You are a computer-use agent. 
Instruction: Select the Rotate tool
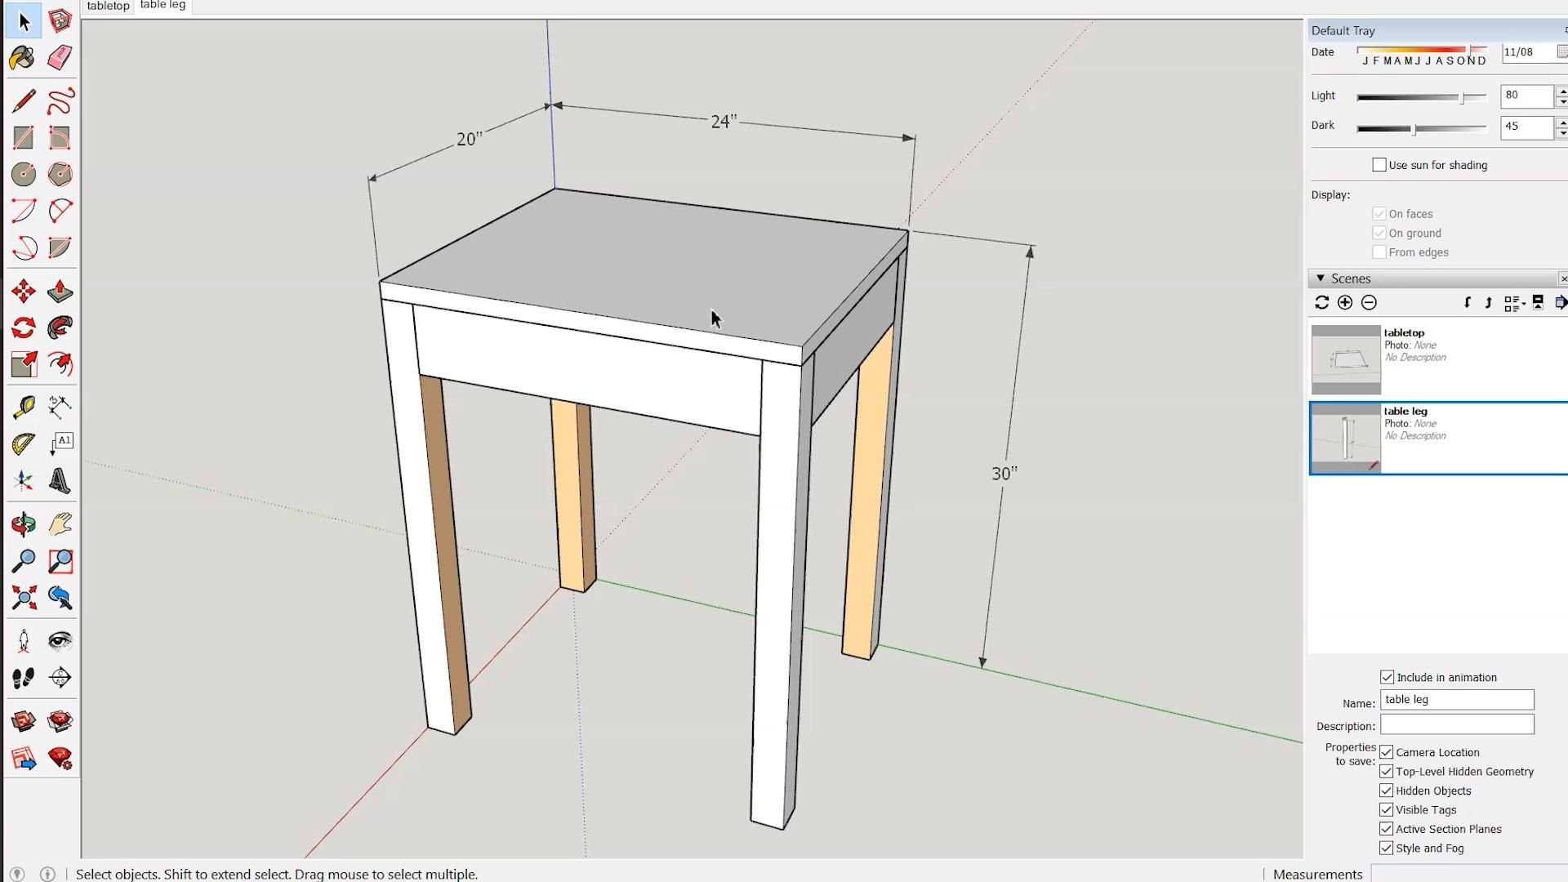22,327
